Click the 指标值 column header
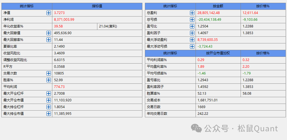The image size is (287, 140). [x=97, y=6]
